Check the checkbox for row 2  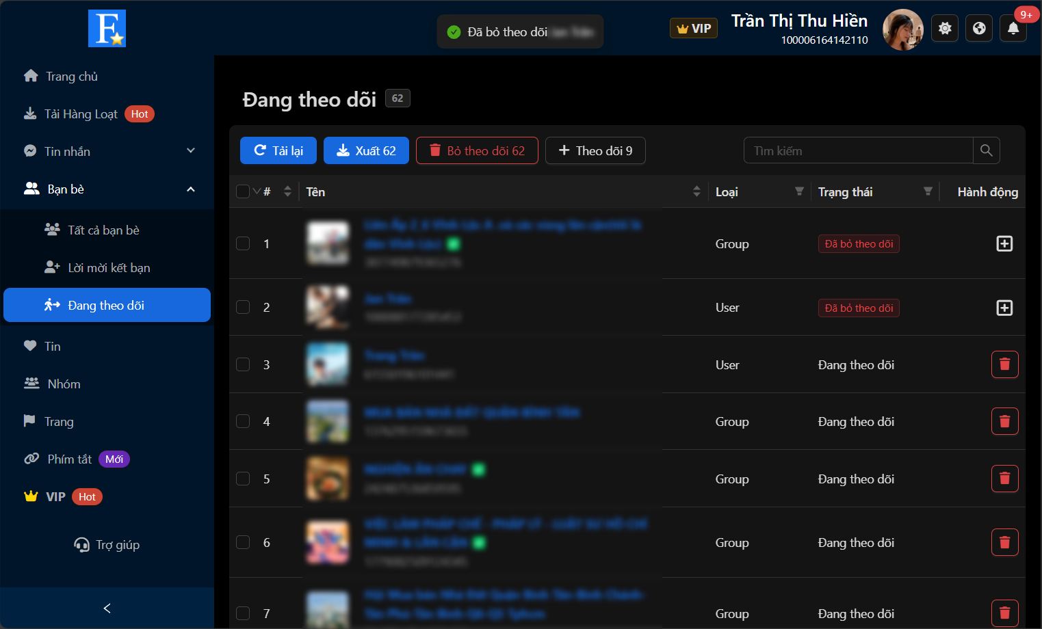click(x=243, y=307)
